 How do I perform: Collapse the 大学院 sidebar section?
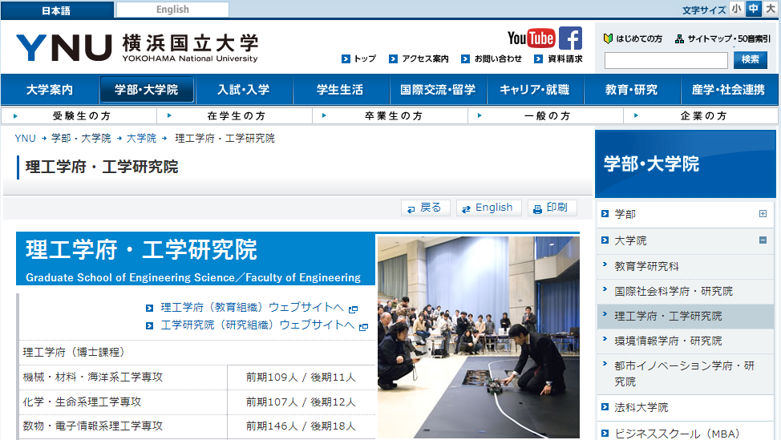[x=763, y=240]
